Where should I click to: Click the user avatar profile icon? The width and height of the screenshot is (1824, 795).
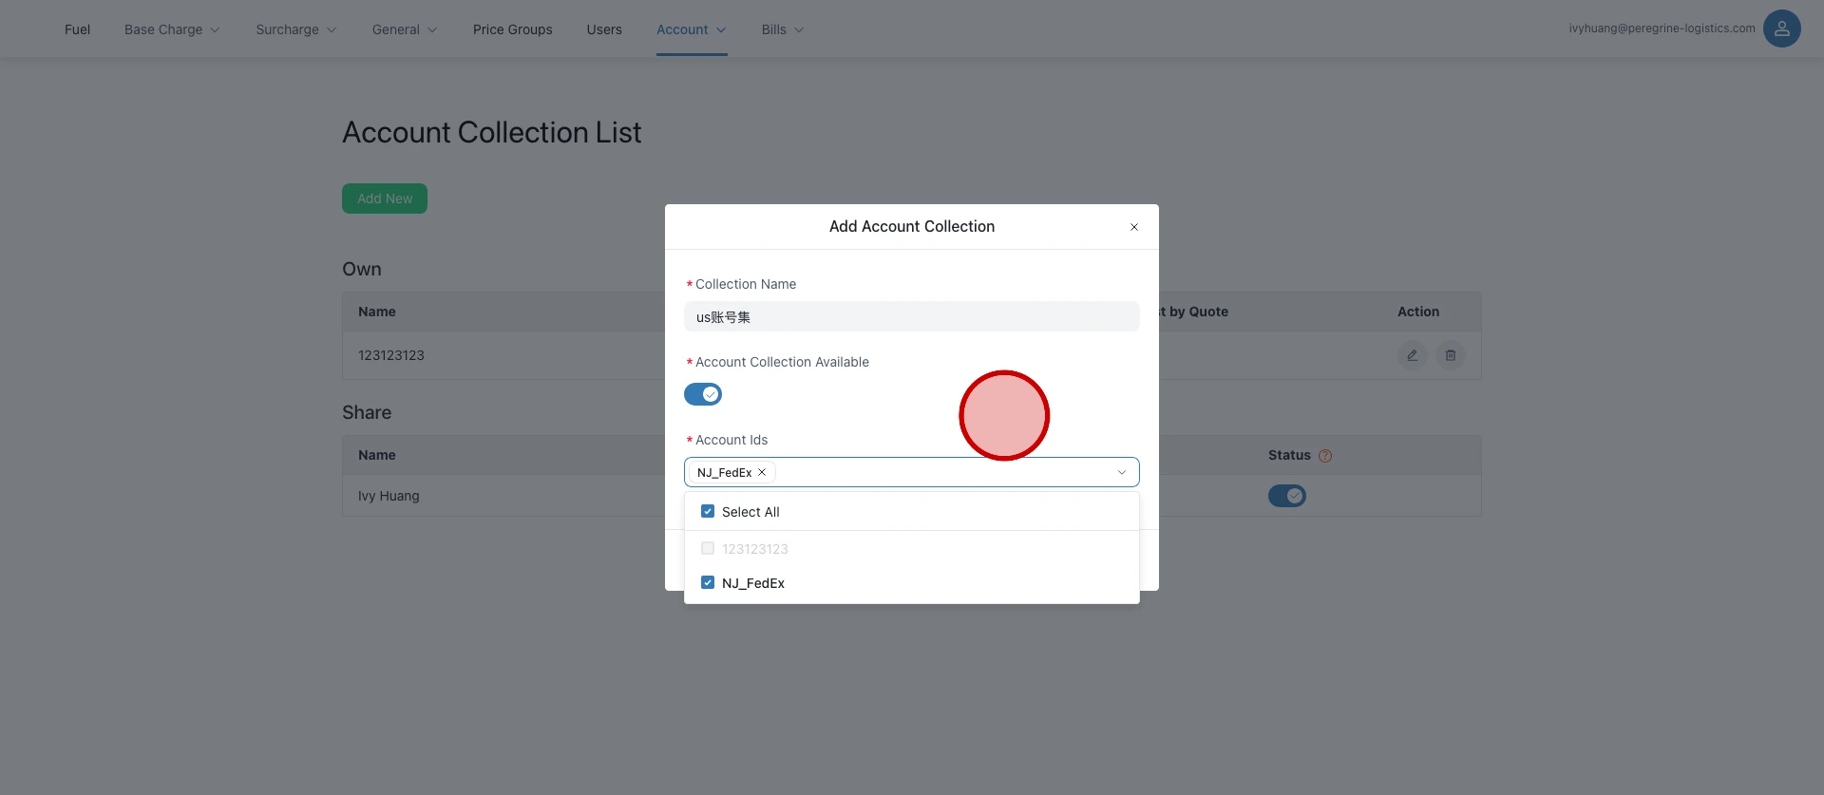coord(1781,28)
